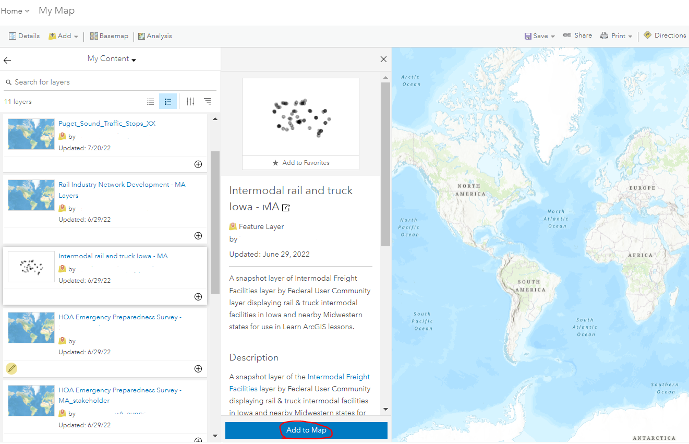Open the Details panel
This screenshot has width=689, height=444.
click(x=24, y=35)
